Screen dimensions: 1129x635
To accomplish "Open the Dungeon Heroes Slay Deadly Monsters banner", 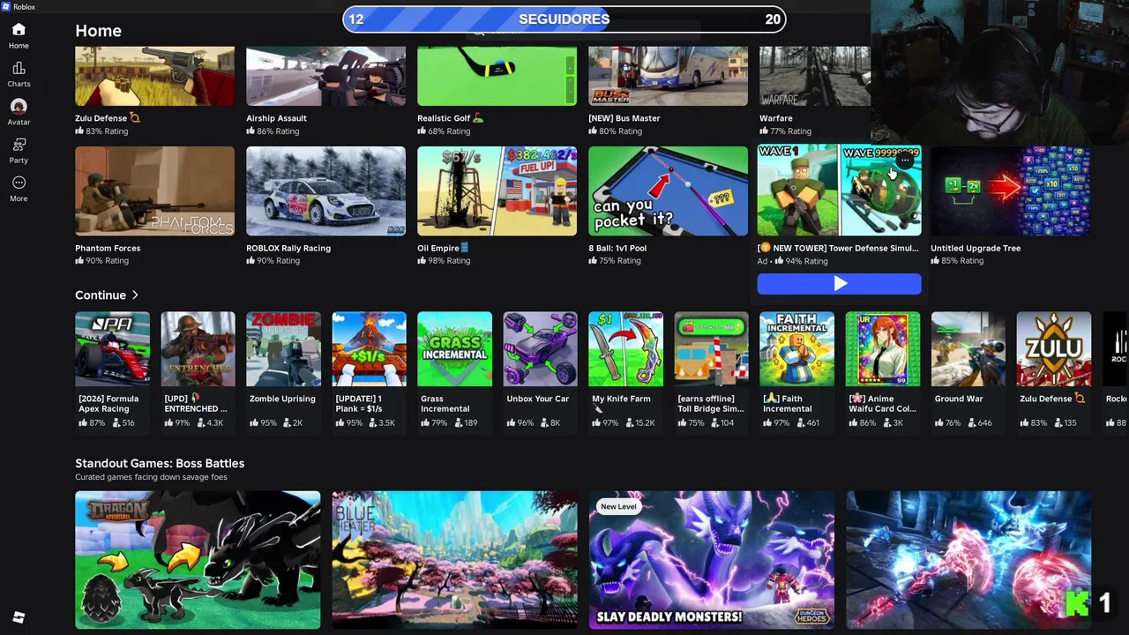I will click(711, 560).
